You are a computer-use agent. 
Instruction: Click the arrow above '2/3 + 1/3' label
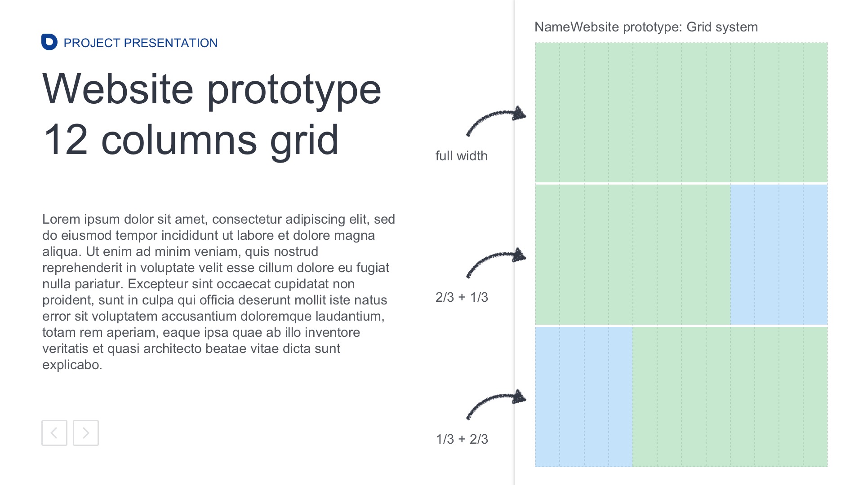tap(496, 262)
